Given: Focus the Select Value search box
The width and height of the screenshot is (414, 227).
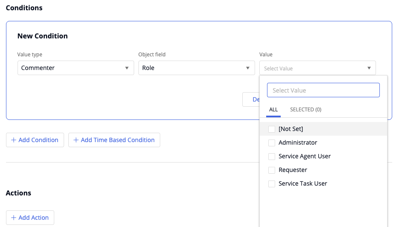Looking at the screenshot, I should coord(323,90).
